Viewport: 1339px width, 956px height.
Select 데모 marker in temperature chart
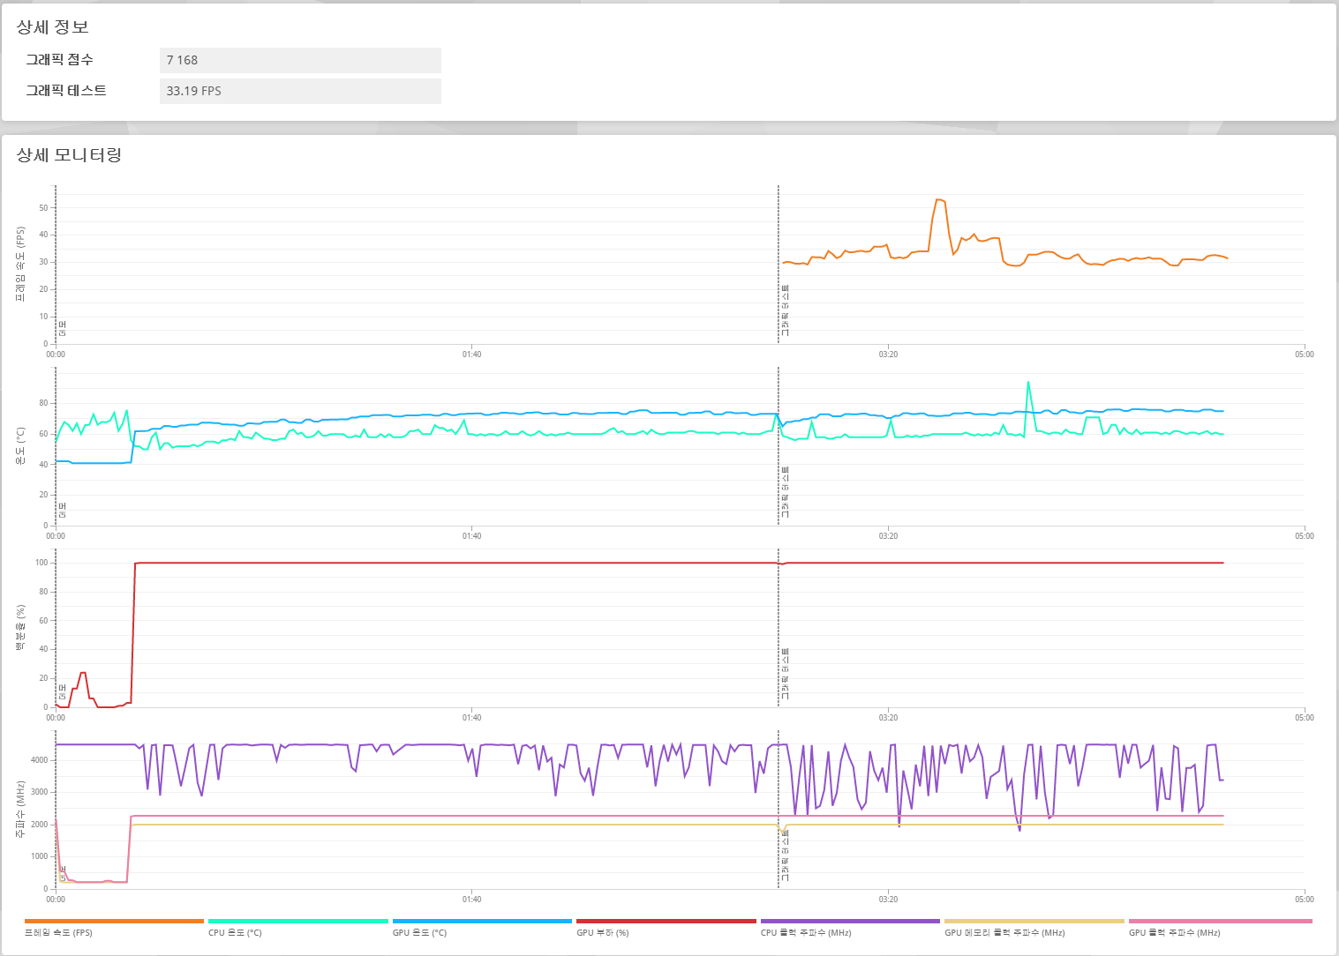click(63, 511)
